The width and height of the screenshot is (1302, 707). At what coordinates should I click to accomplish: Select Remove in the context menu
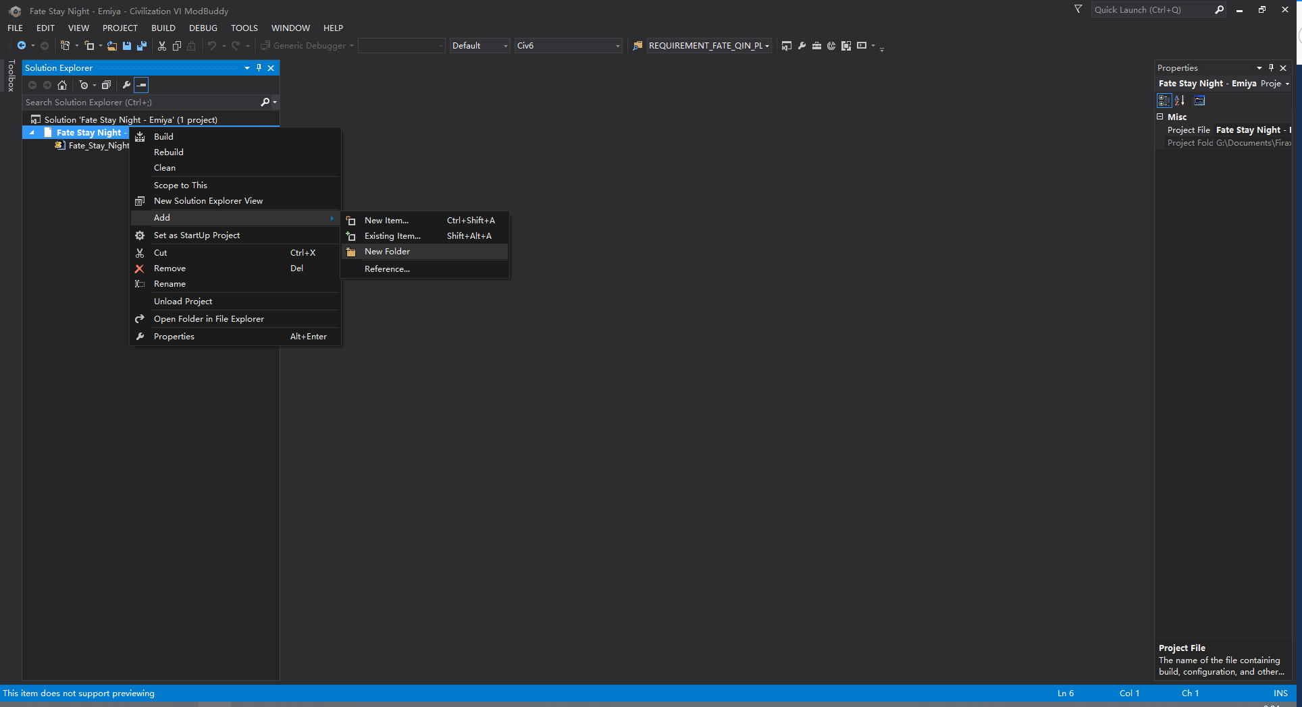coord(236,268)
